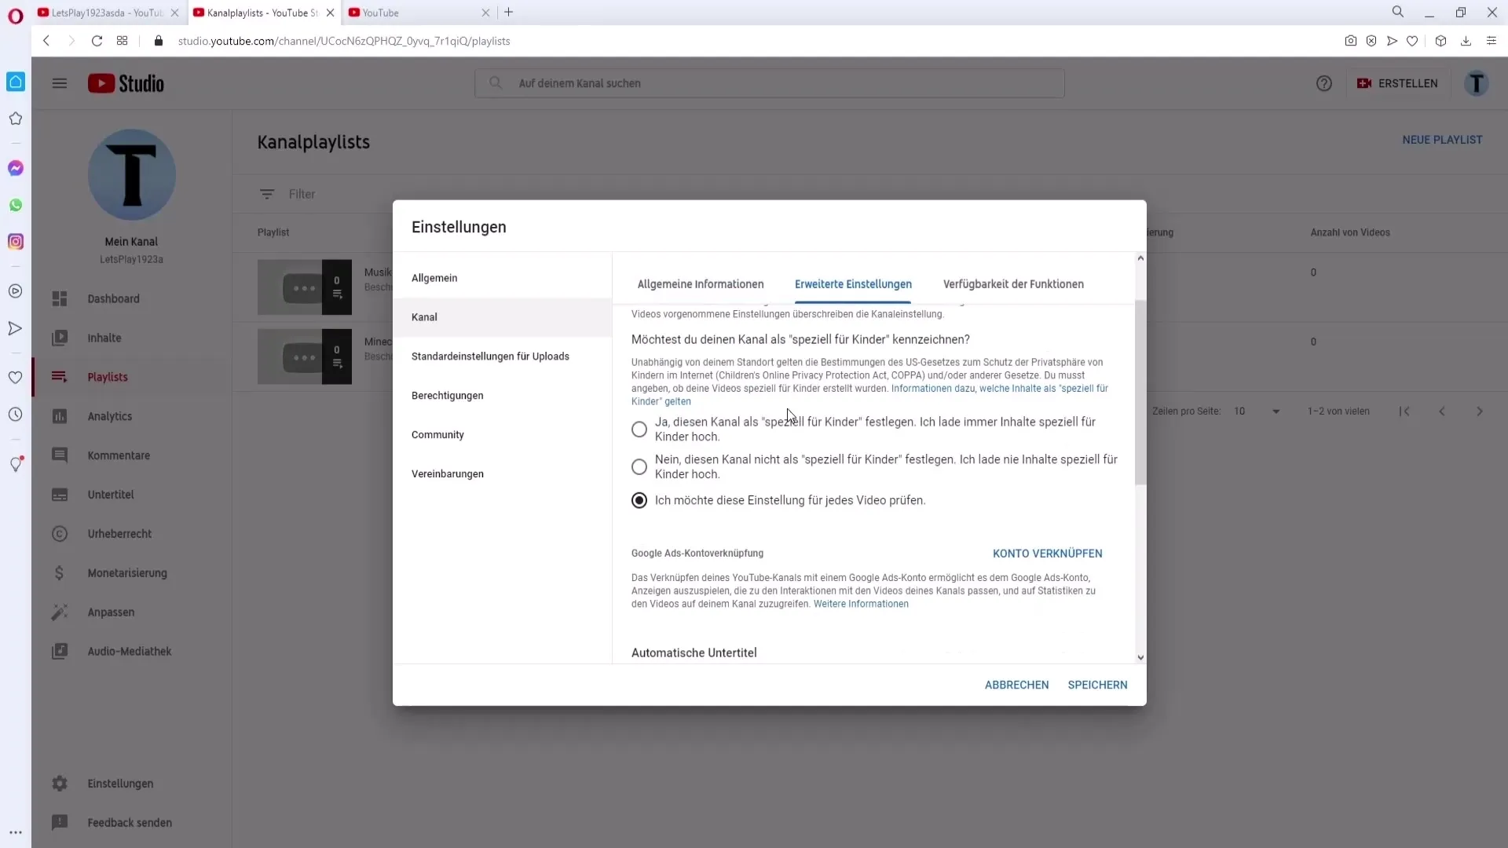Viewport: 1508px width, 848px height.
Task: Click the Opera logo menu icon
Action: (x=16, y=16)
